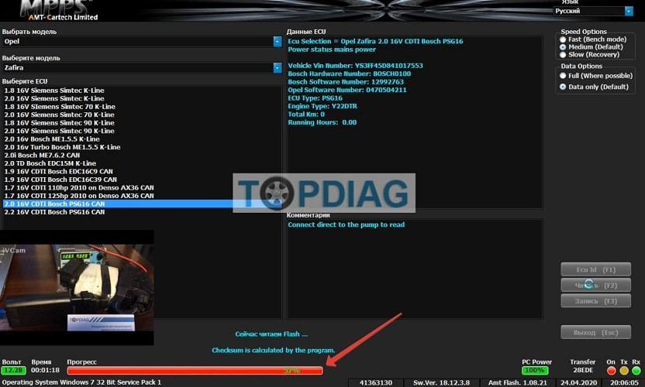Click the red flash read progress bar

pos(195,370)
